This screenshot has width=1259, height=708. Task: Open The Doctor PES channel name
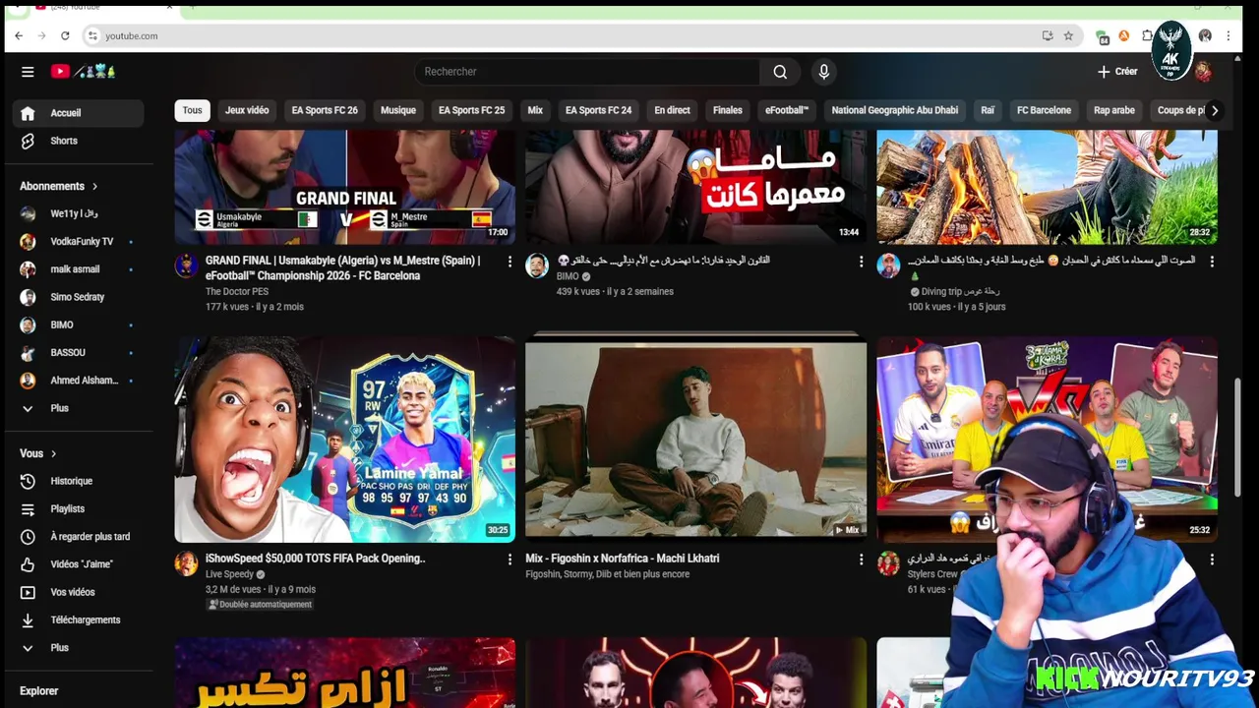pos(236,292)
